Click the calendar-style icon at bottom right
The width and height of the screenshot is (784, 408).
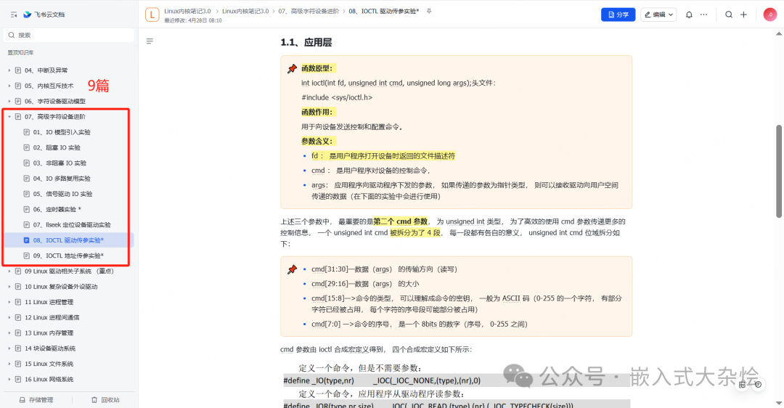pyautogui.click(x=742, y=385)
